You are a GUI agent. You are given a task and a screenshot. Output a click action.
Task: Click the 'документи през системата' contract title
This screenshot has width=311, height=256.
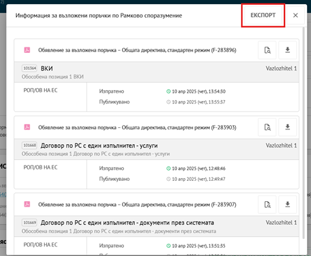tap(127, 223)
